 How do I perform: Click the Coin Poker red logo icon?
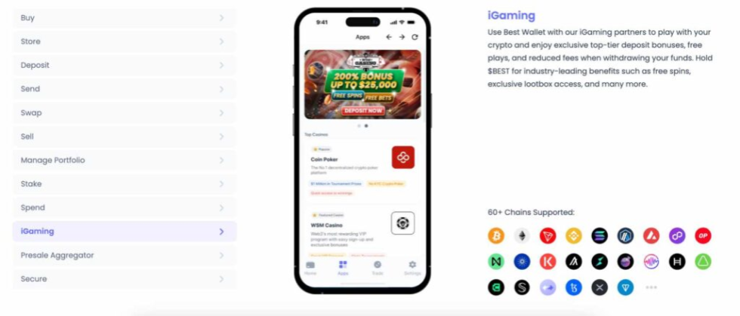point(403,158)
